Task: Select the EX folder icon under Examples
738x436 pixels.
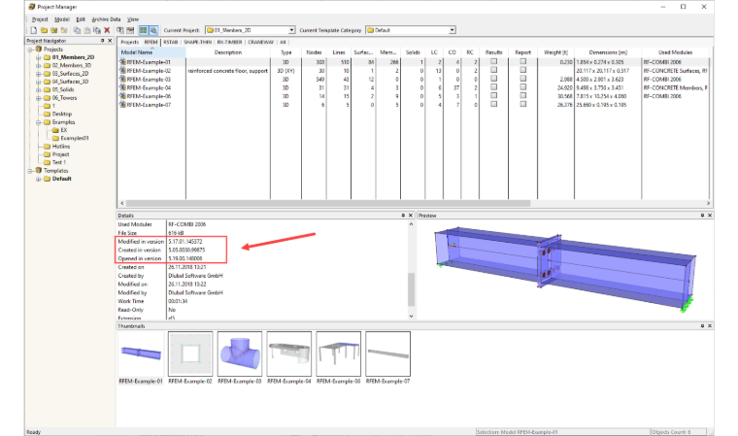Action: 55,130
